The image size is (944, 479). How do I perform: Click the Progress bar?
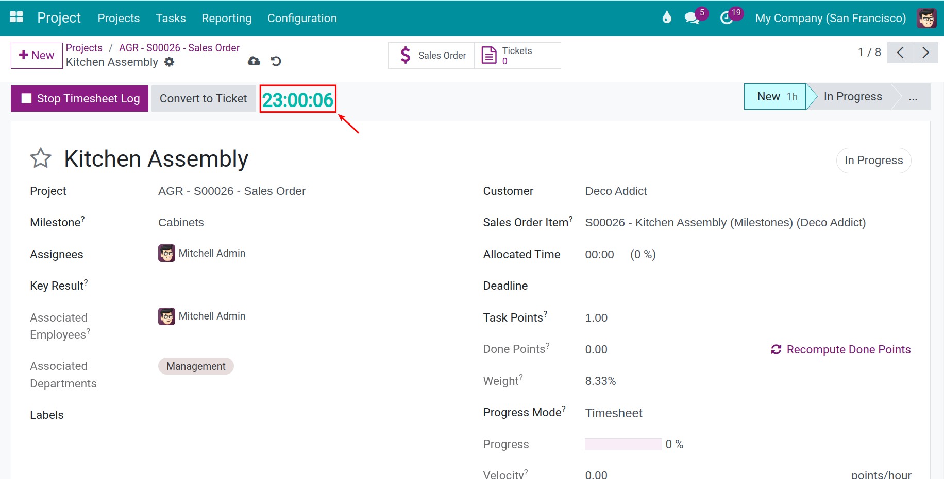(623, 444)
